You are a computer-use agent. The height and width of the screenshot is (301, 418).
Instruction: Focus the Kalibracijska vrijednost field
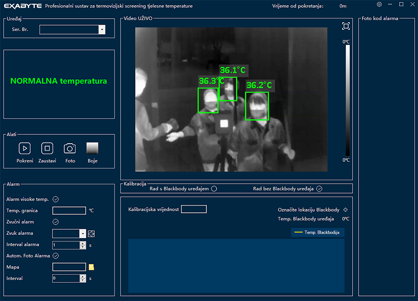click(194, 209)
